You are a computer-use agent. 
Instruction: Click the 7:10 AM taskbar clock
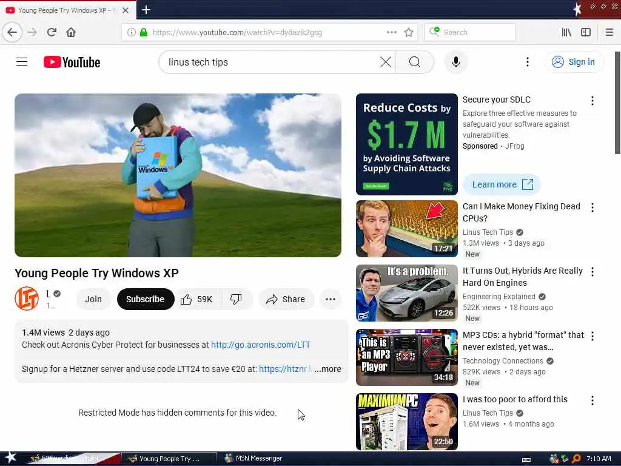coord(599,459)
